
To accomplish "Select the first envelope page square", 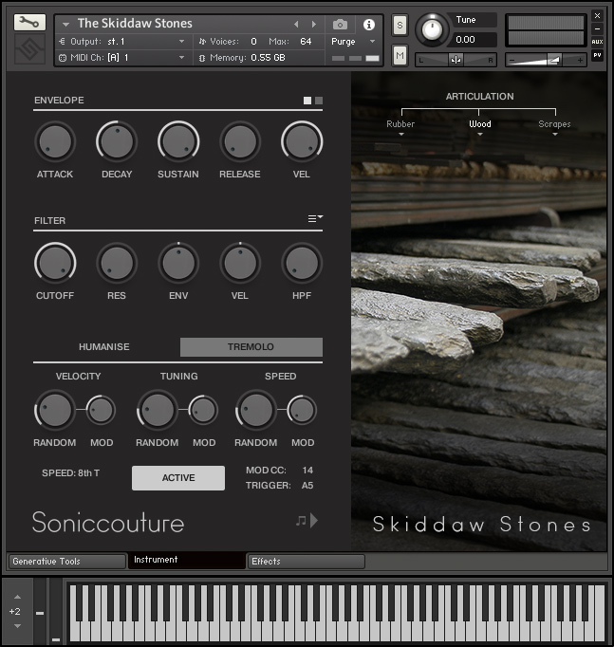I will (x=307, y=101).
